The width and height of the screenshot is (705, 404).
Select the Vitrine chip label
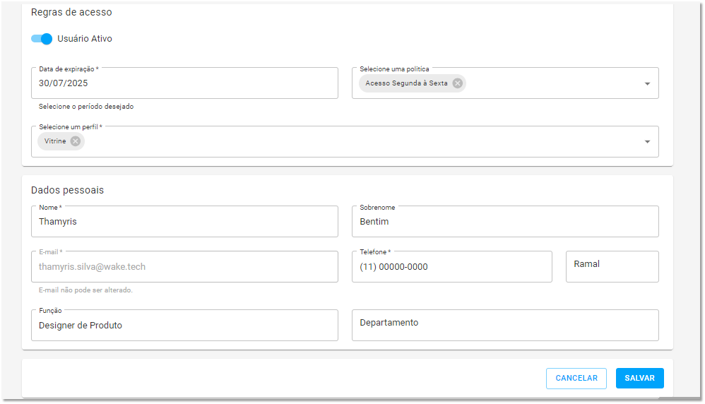click(55, 141)
